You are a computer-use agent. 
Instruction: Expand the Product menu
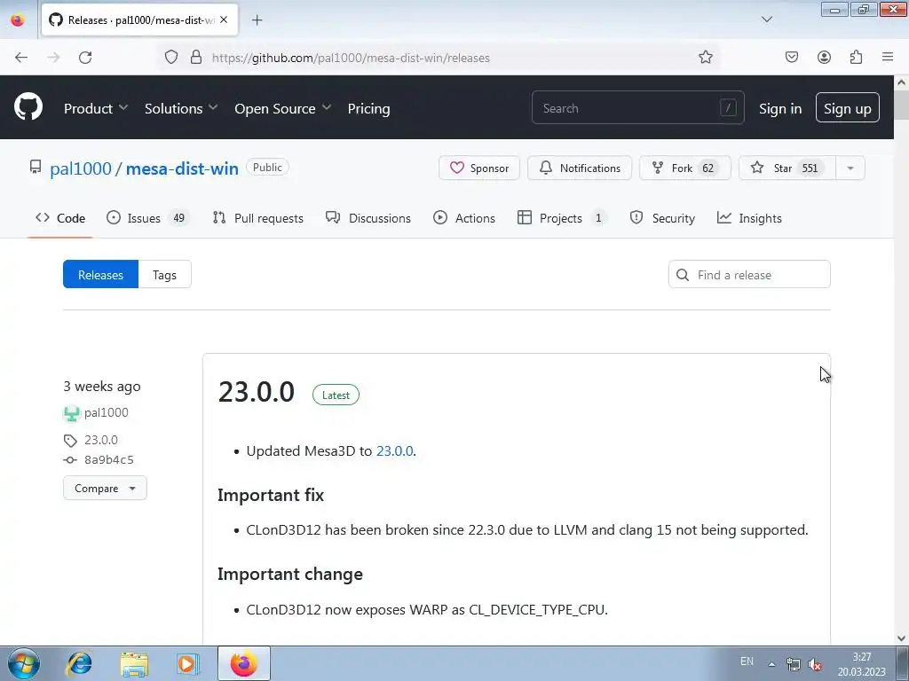[96, 108]
